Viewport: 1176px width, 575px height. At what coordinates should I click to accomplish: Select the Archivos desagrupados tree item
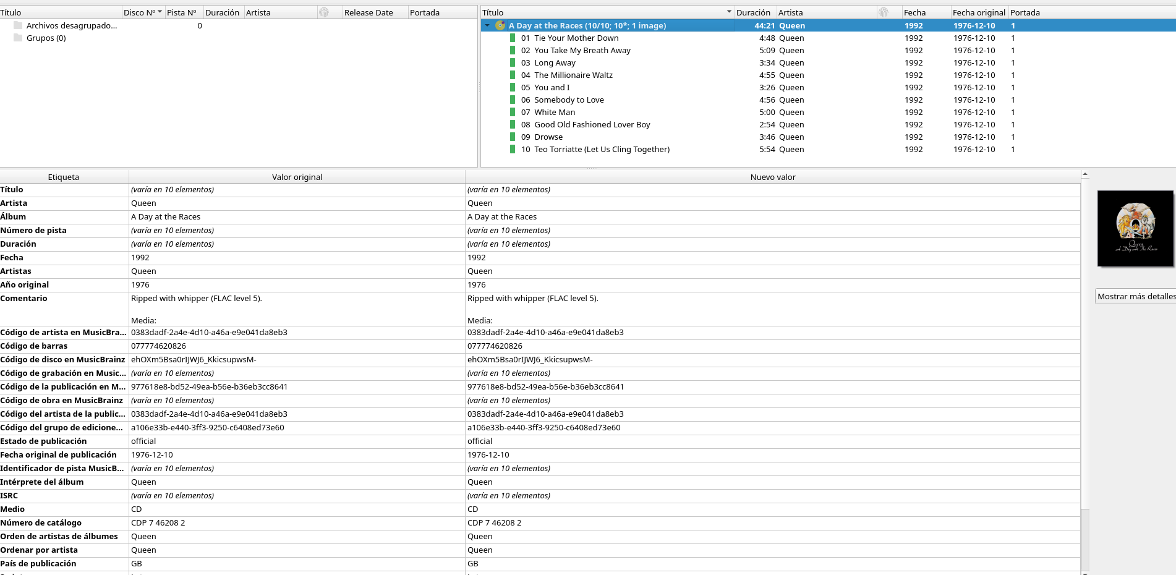point(72,25)
